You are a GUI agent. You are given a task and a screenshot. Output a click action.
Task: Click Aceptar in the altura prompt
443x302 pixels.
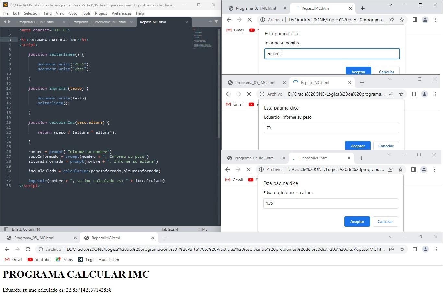click(x=357, y=222)
